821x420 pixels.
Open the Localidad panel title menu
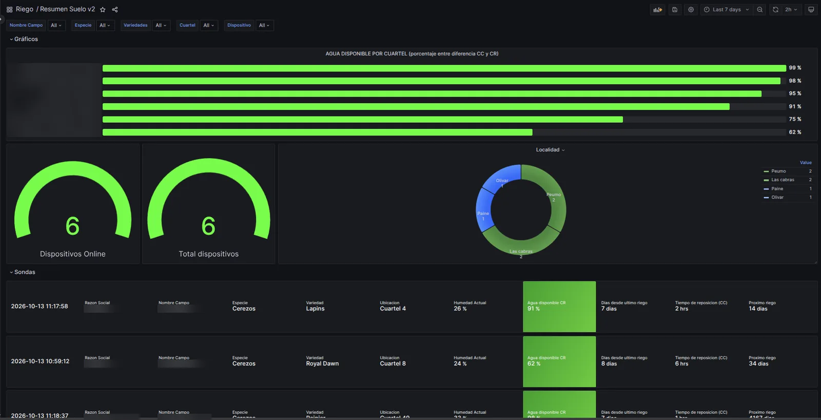(x=550, y=150)
